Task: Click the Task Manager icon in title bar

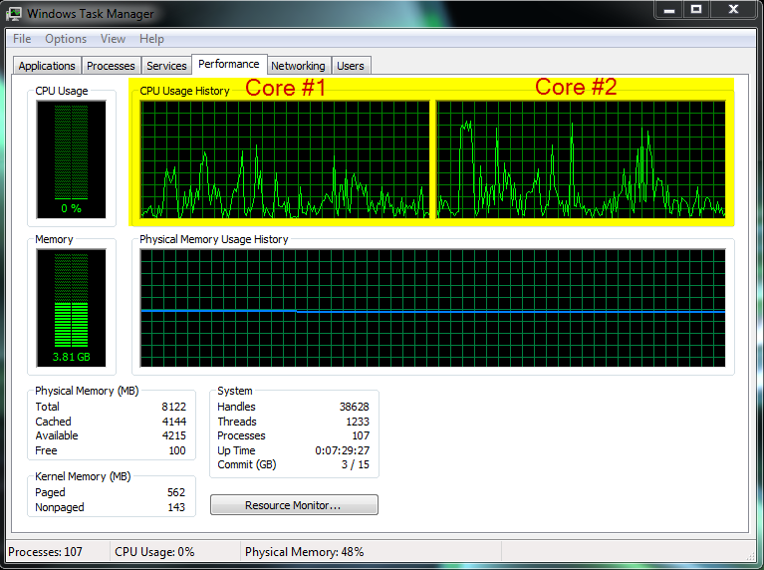Action: [15, 14]
